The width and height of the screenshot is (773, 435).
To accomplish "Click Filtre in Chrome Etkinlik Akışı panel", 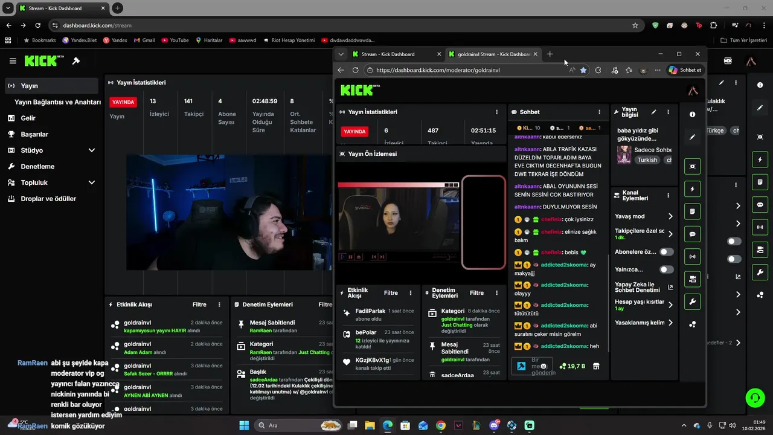I will pyautogui.click(x=199, y=304).
